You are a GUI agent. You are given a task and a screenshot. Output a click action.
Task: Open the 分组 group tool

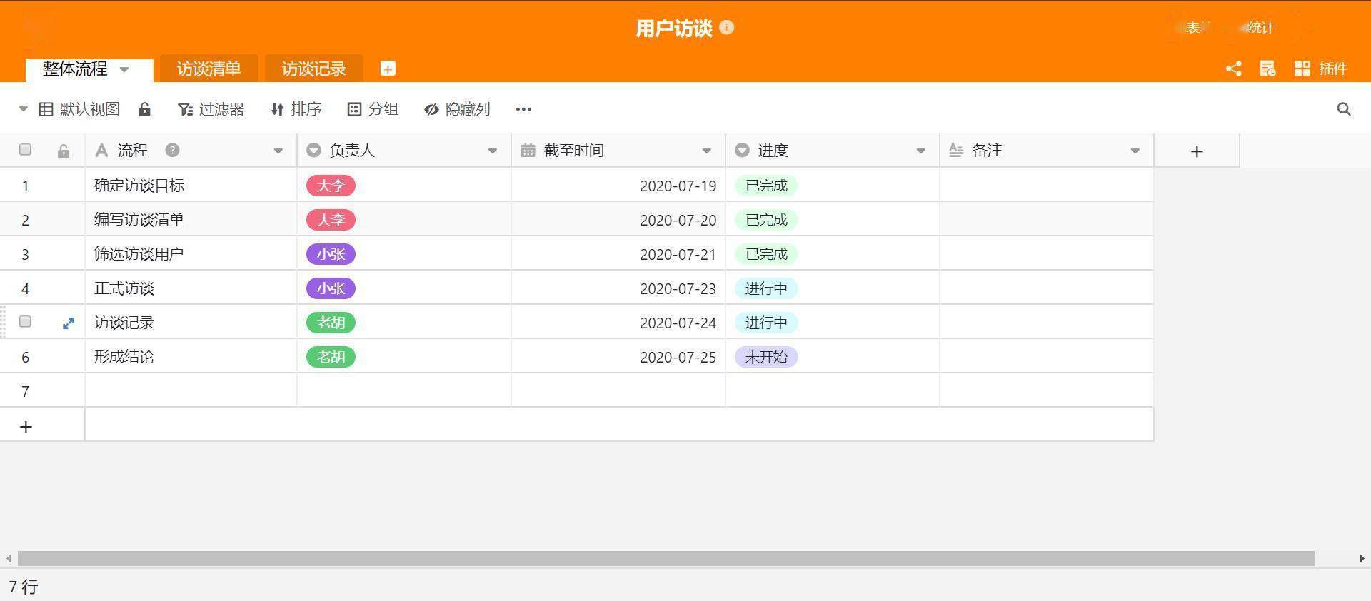coord(373,109)
